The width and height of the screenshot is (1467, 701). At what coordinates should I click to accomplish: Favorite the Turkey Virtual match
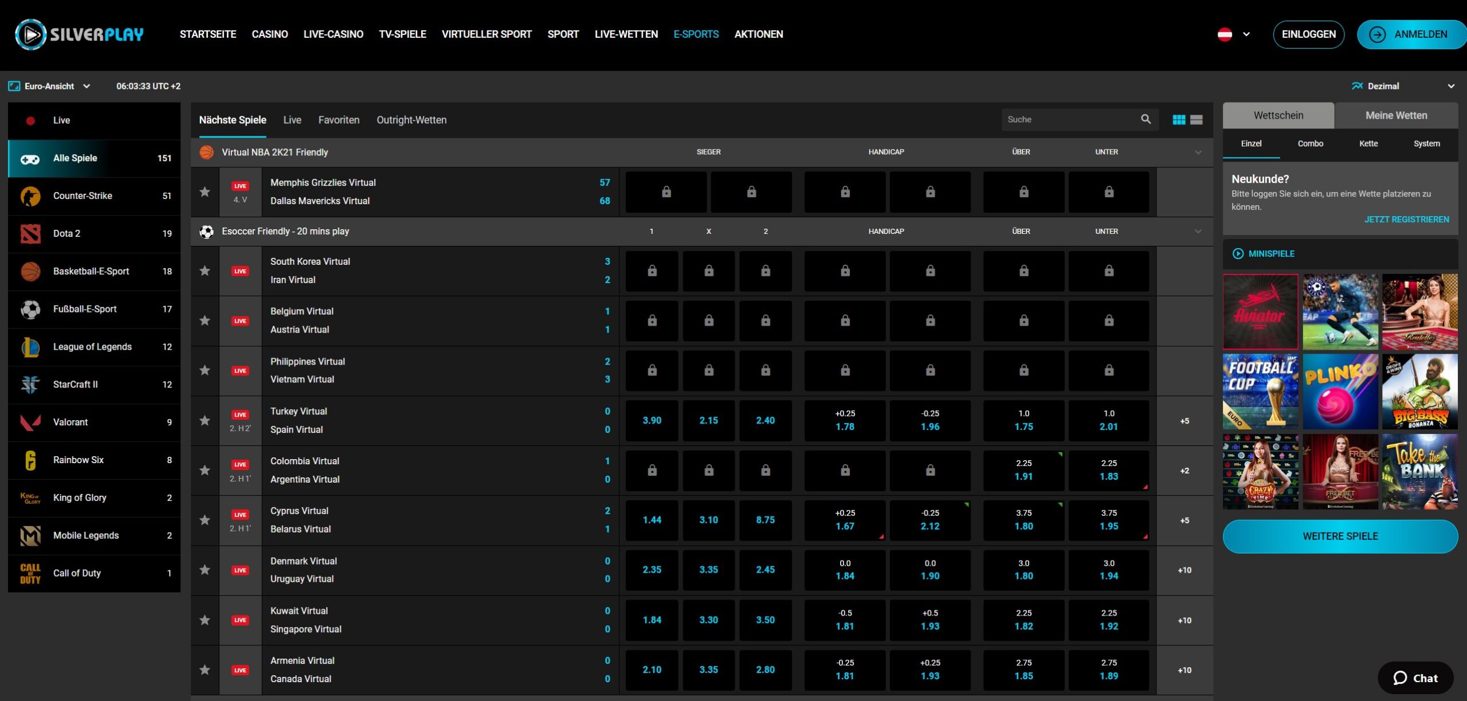[x=205, y=421]
